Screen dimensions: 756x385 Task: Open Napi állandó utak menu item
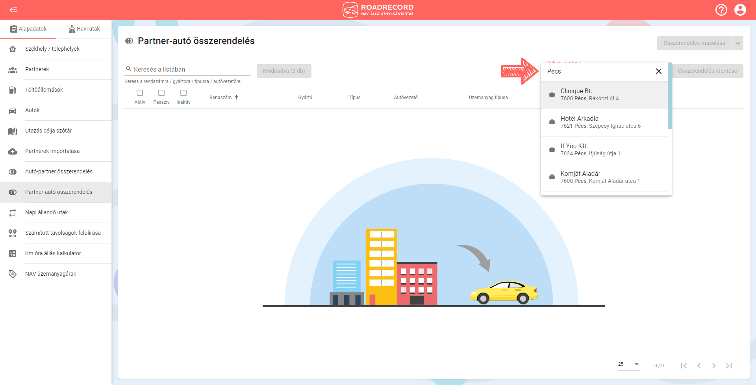point(46,212)
